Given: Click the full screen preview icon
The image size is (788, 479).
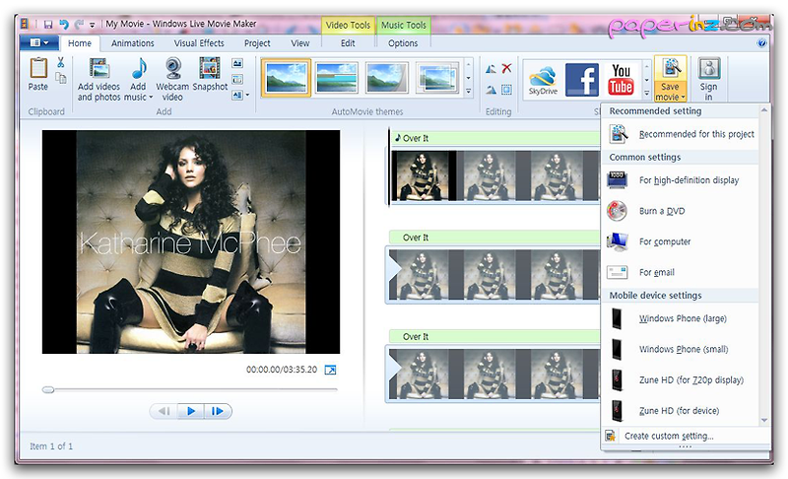Looking at the screenshot, I should (x=330, y=371).
